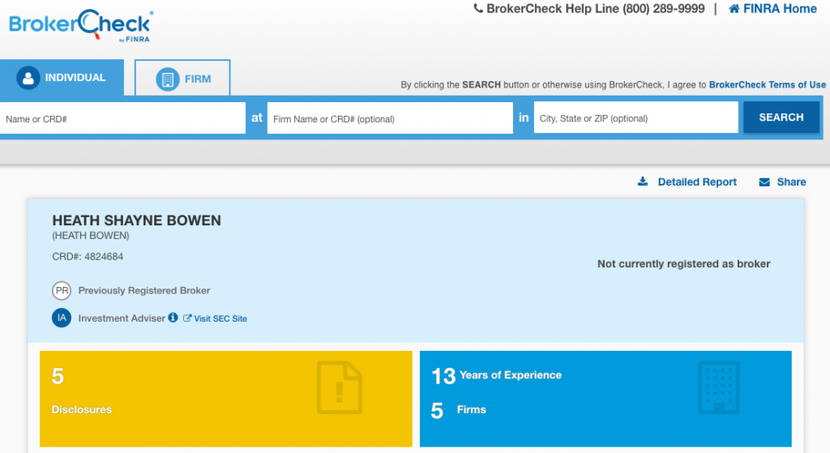Click the Share link
This screenshot has height=453, width=830.
(x=791, y=182)
